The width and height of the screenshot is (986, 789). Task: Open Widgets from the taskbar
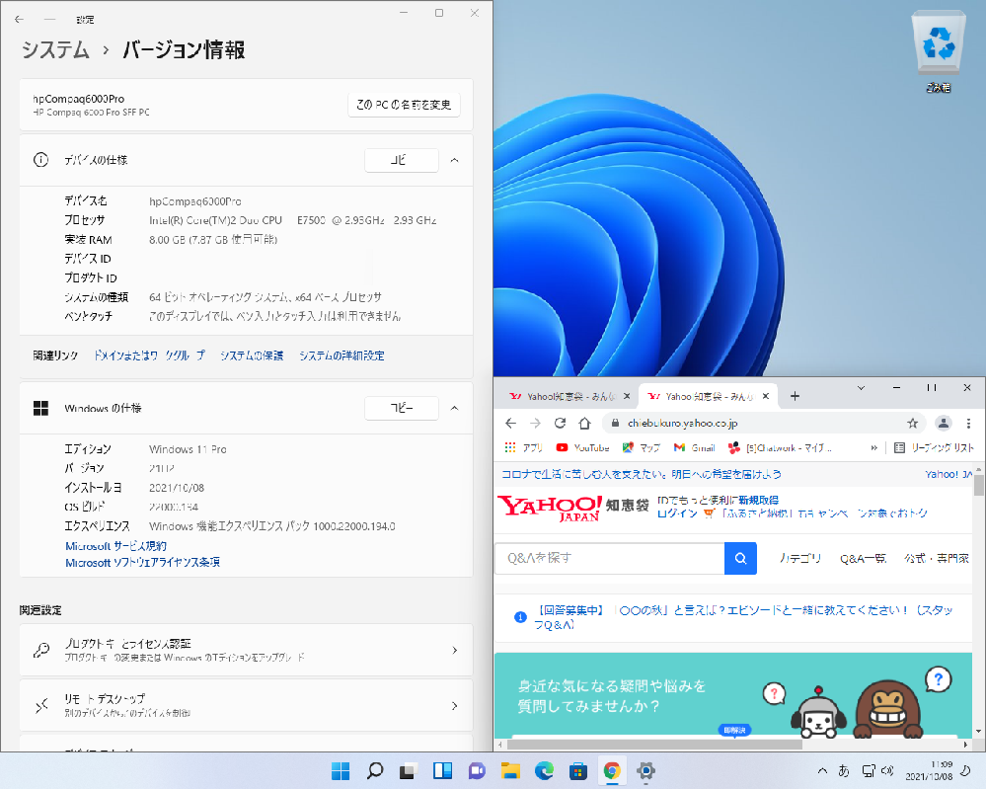443,771
